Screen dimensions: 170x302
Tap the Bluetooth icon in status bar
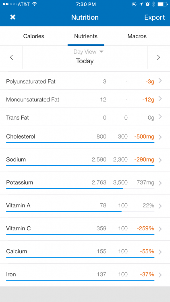tap(153, 4)
